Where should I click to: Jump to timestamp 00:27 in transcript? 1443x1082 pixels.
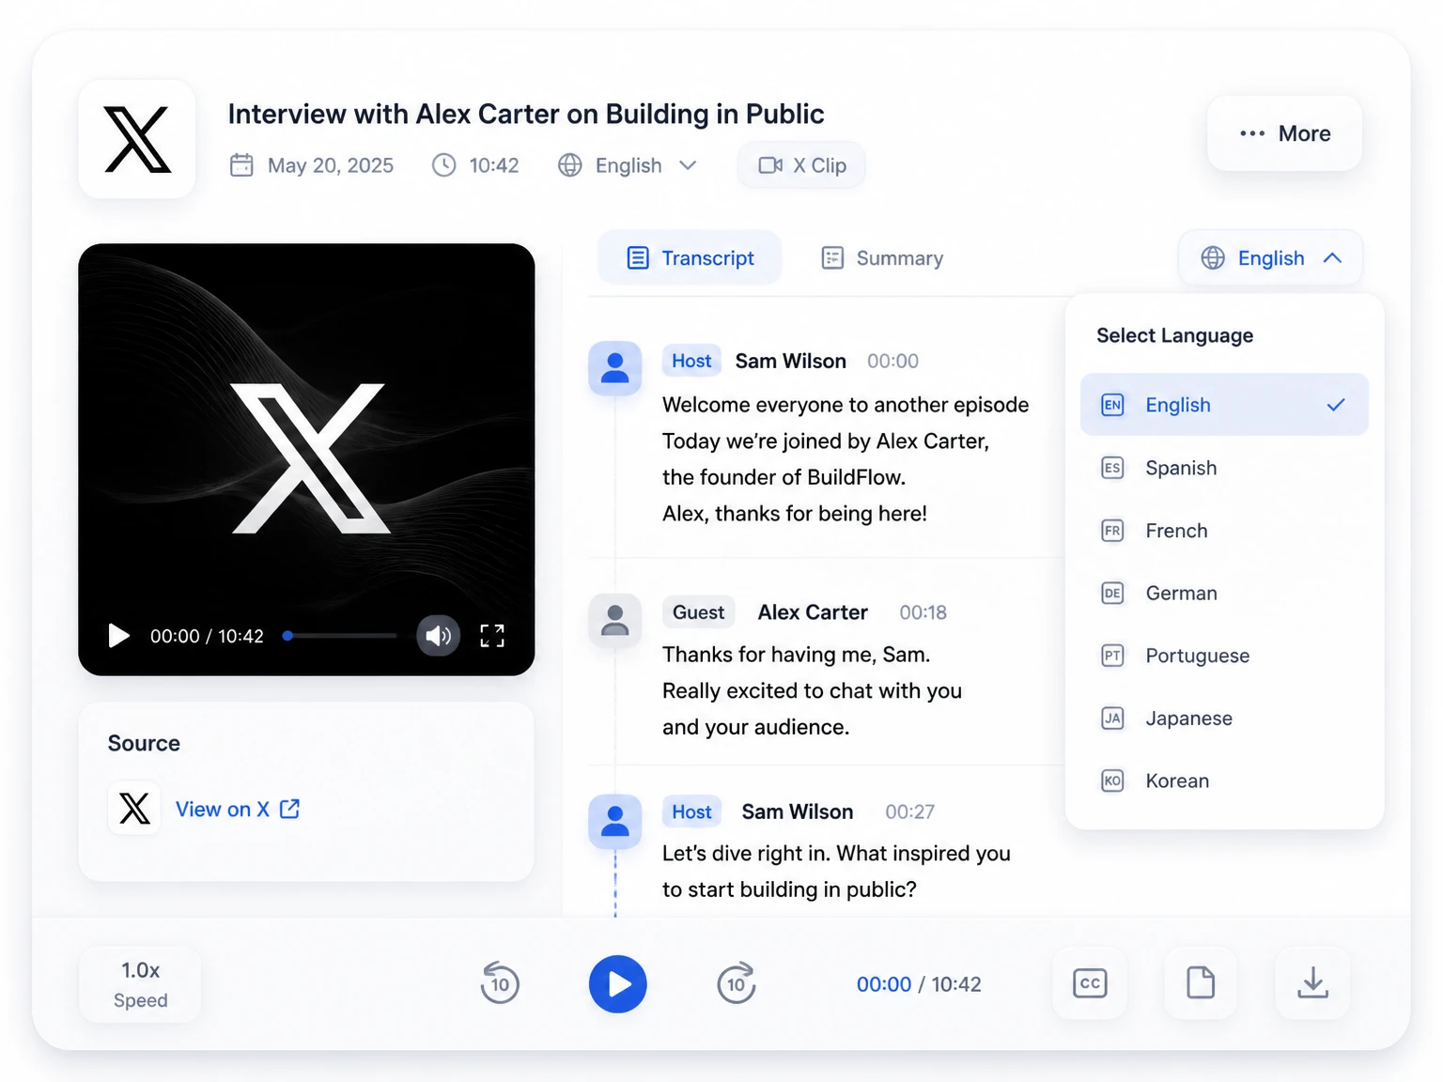(x=909, y=811)
